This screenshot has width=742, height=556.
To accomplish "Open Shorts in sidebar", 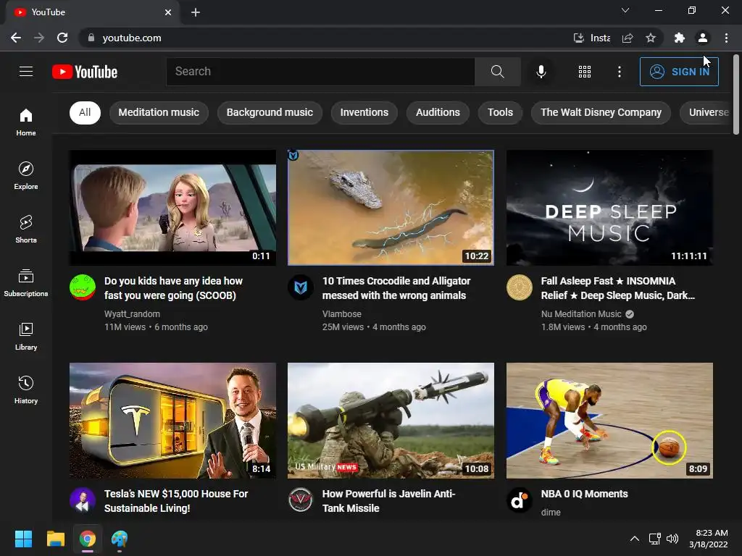I will point(26,229).
